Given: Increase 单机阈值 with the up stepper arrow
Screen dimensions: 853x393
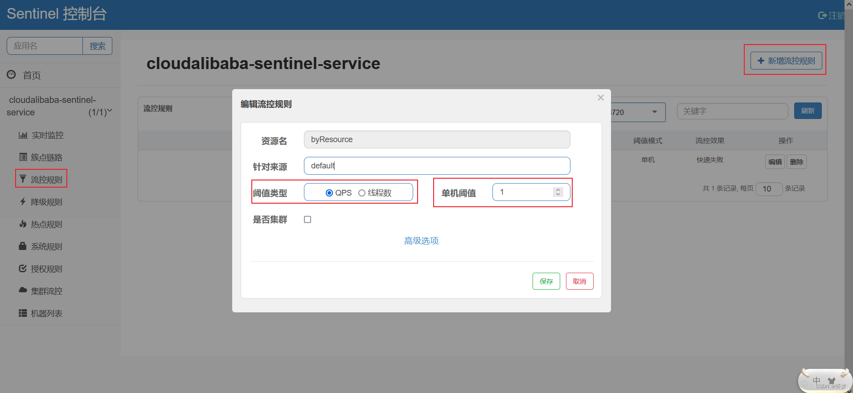Looking at the screenshot, I should click(x=558, y=189).
